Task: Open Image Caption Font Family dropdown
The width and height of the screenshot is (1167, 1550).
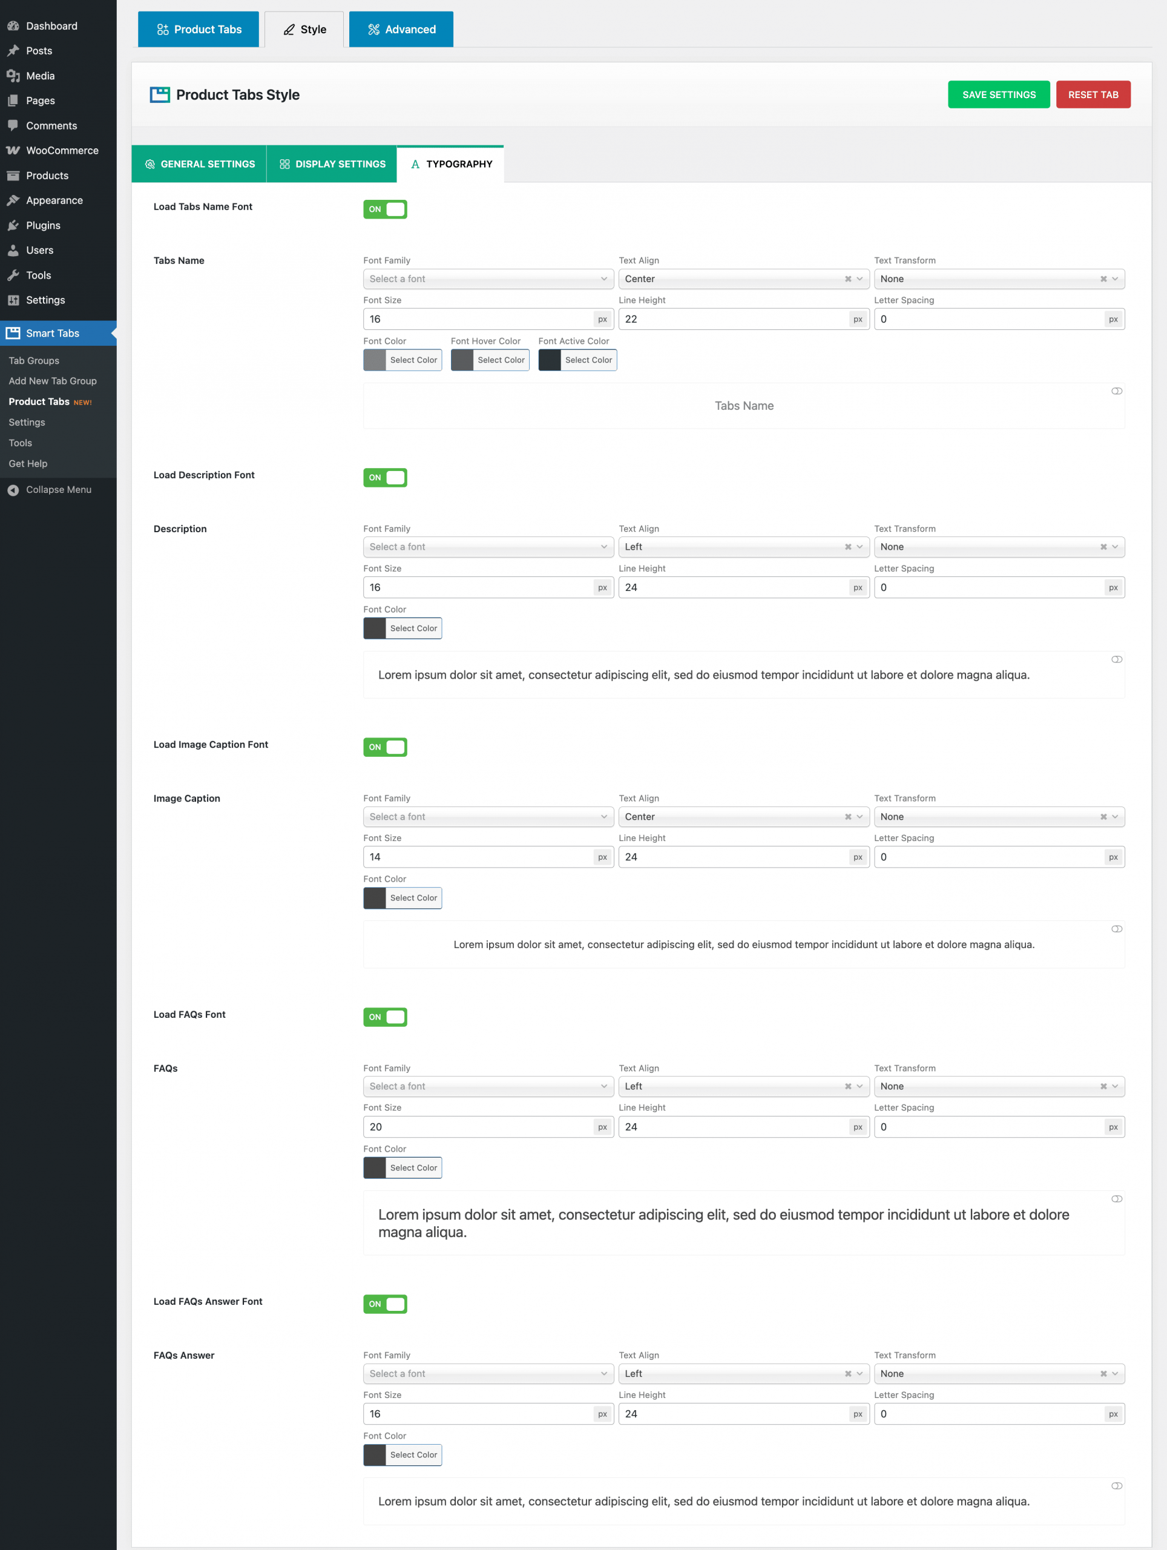Action: click(488, 817)
